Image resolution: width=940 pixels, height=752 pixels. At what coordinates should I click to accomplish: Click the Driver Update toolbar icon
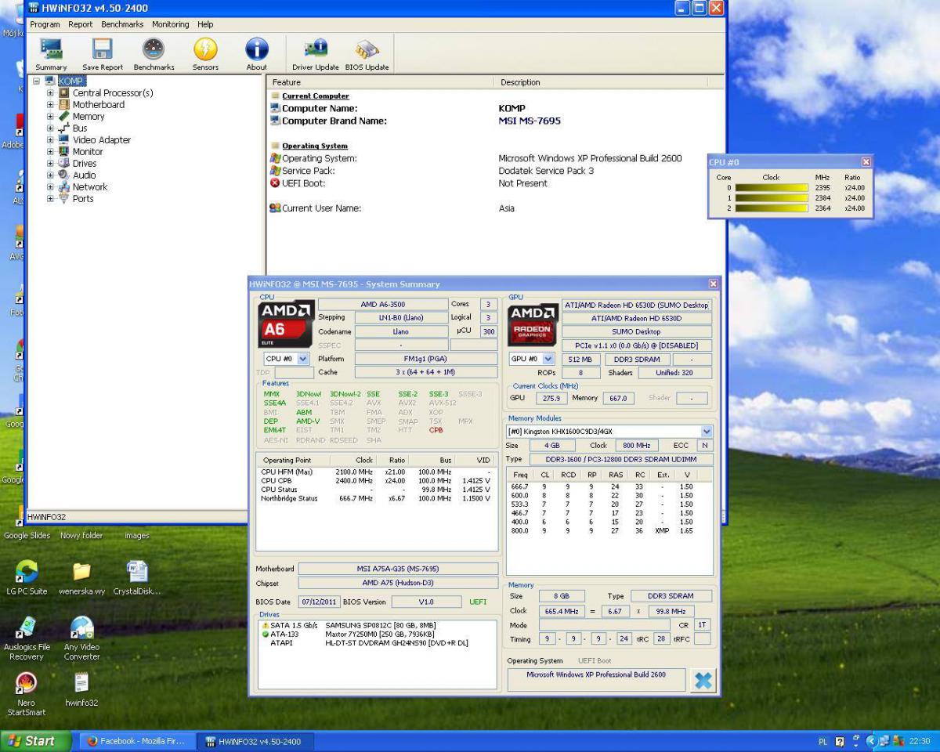(316, 55)
